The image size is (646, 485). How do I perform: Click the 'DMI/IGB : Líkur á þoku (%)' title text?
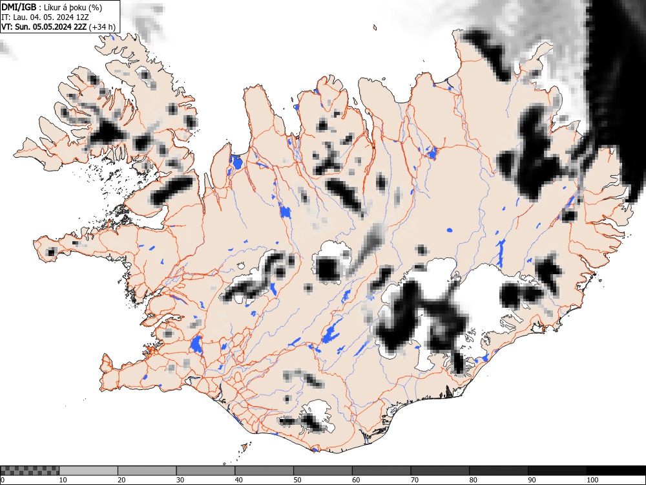click(x=52, y=7)
